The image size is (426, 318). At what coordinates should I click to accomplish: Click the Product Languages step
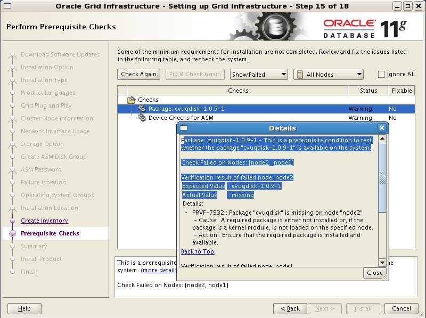(x=48, y=93)
